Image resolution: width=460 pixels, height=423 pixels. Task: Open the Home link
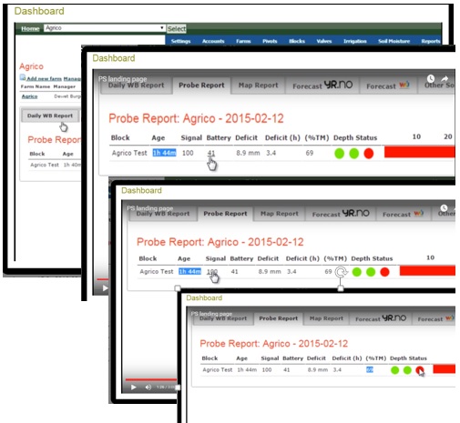click(30, 28)
